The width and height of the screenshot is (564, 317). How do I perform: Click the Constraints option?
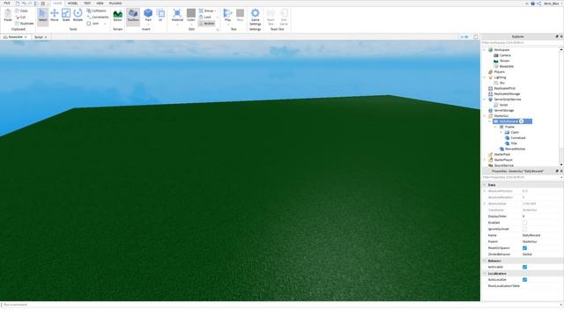tap(98, 17)
